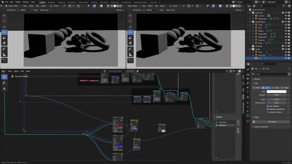Select the Cursor tool in left viewport
Screen dimensions: 292x164
coord(4,21)
